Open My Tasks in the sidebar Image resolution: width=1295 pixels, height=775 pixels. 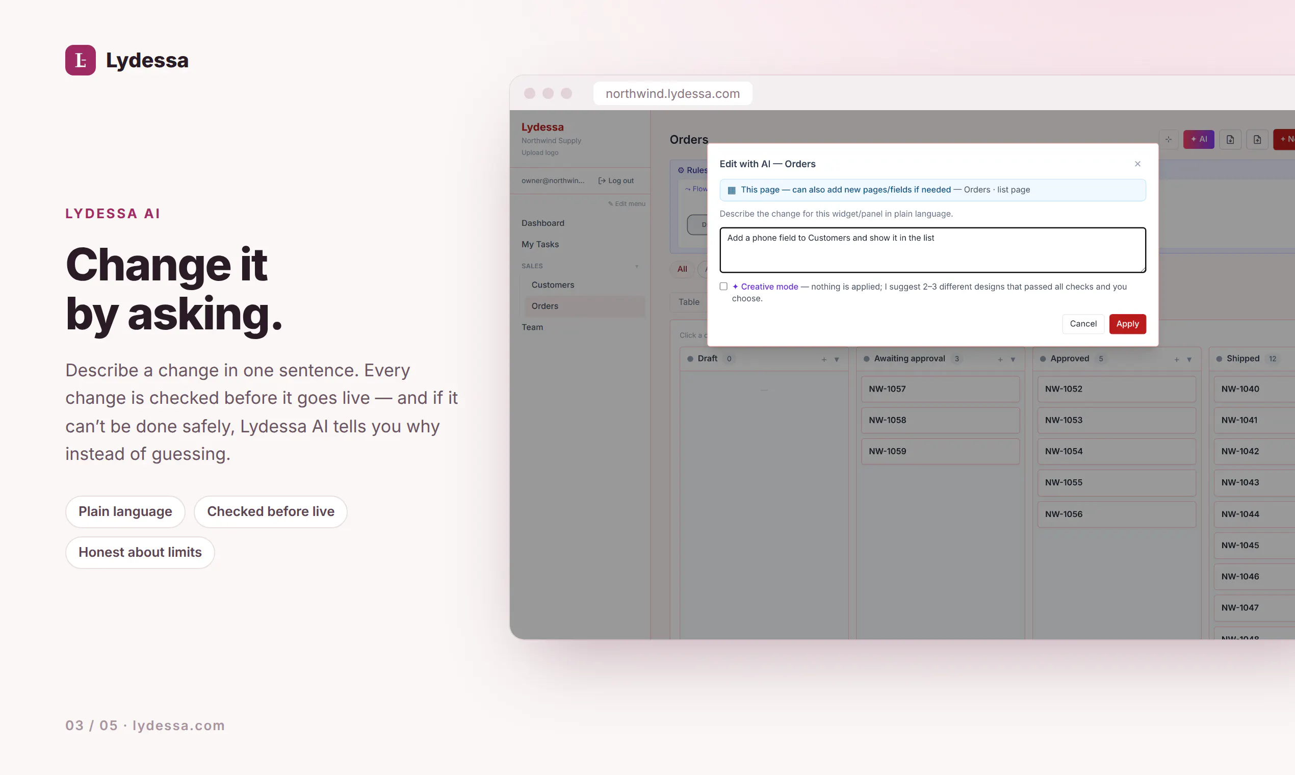[x=540, y=244]
